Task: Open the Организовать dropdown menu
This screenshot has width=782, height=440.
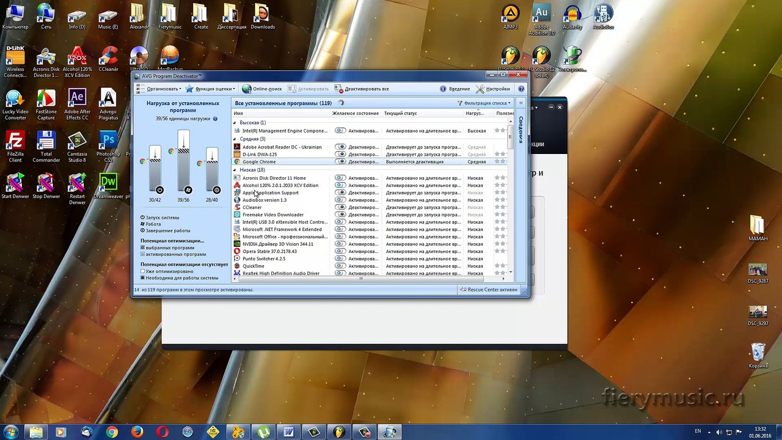Action: pyautogui.click(x=159, y=89)
